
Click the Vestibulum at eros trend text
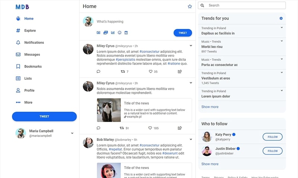pos(216,78)
